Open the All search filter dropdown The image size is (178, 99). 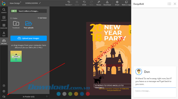click(x=14, y=11)
